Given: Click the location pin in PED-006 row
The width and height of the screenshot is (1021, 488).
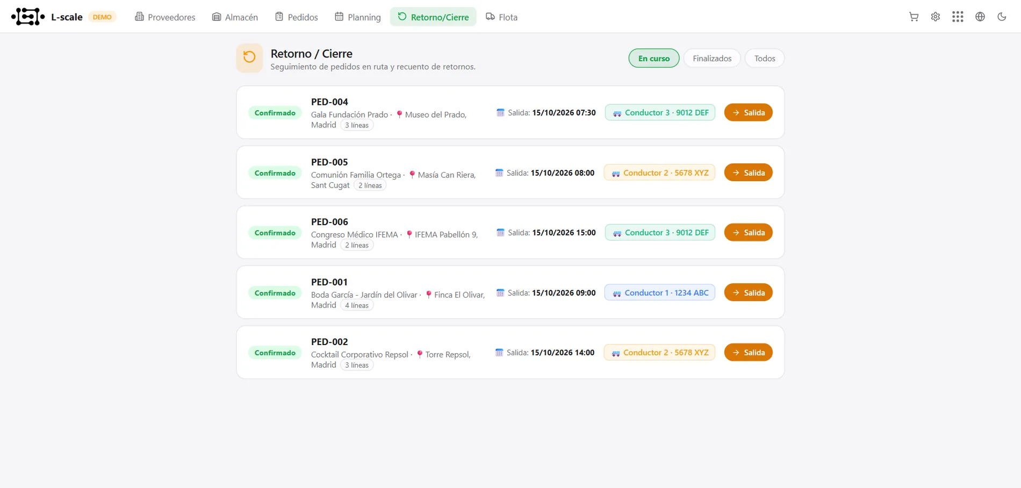Looking at the screenshot, I should tap(409, 234).
